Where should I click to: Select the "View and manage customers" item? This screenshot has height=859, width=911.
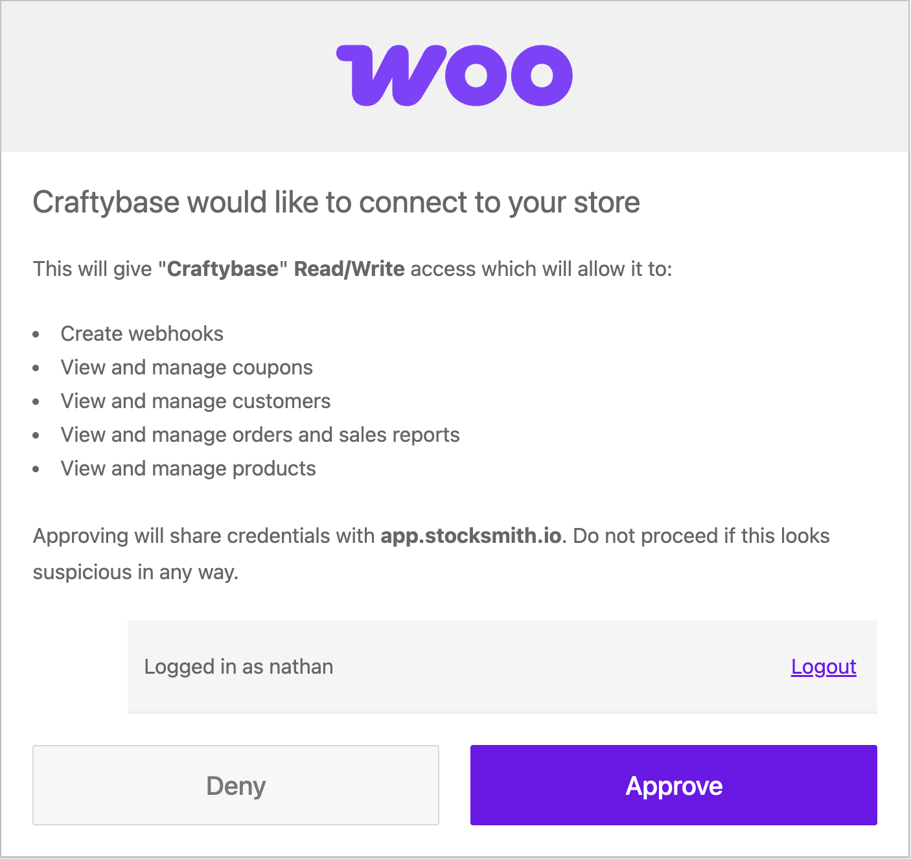click(x=196, y=401)
